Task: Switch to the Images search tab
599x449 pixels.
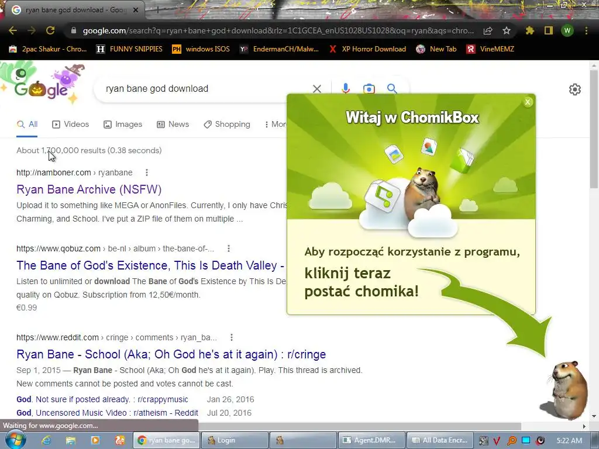Action: 123,124
